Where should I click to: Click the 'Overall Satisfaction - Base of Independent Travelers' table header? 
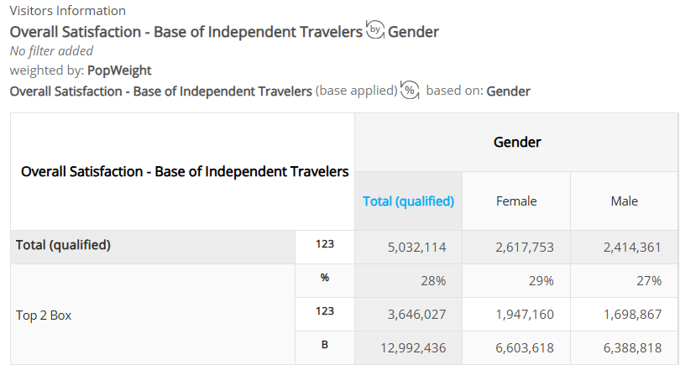185,172
